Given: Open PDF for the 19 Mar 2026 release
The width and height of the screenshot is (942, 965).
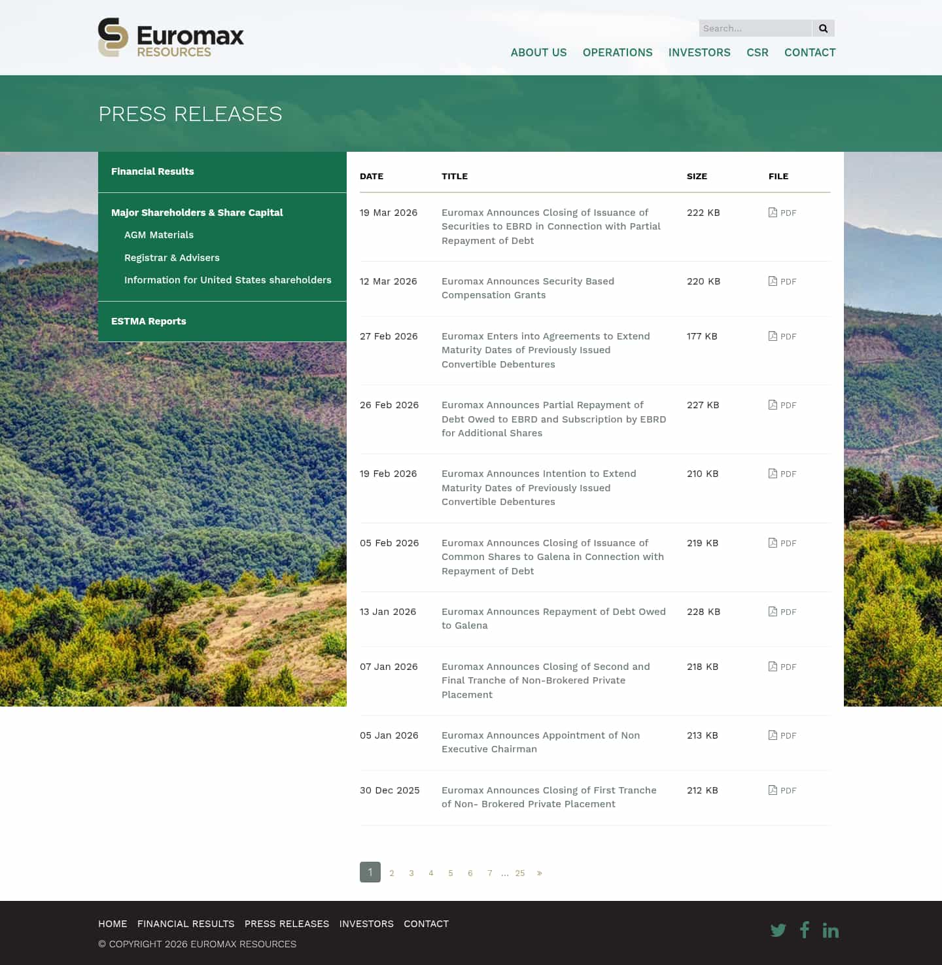Looking at the screenshot, I should pos(782,213).
